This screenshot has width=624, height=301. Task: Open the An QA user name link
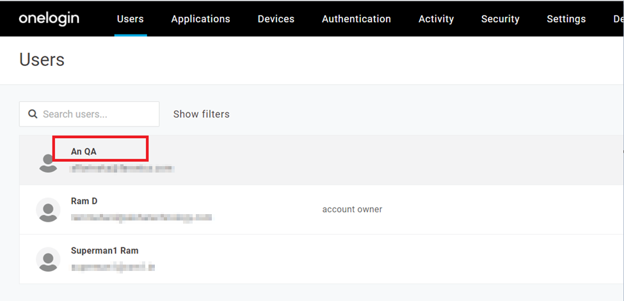pos(84,151)
